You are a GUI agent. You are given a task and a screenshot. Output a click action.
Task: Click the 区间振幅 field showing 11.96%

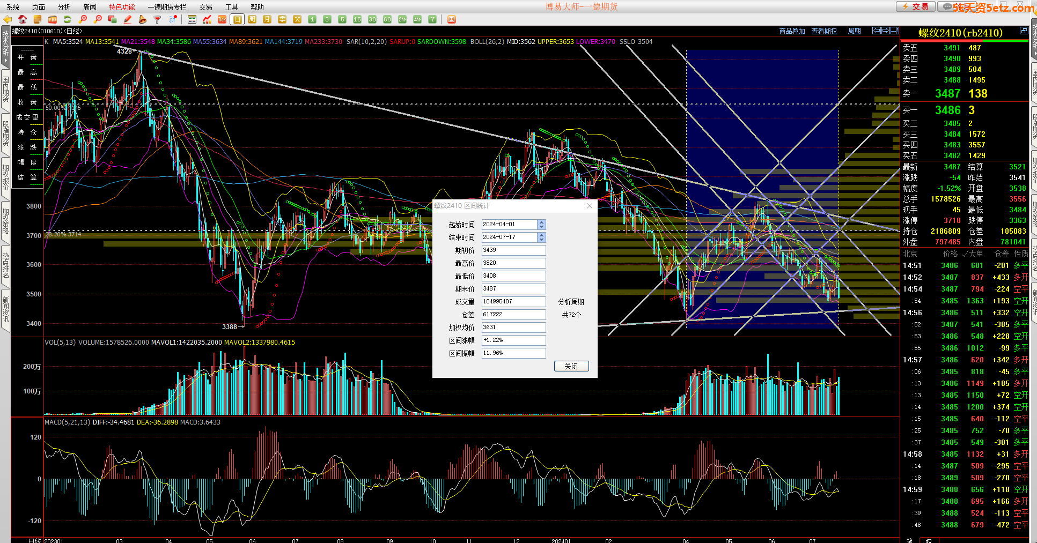click(x=514, y=353)
